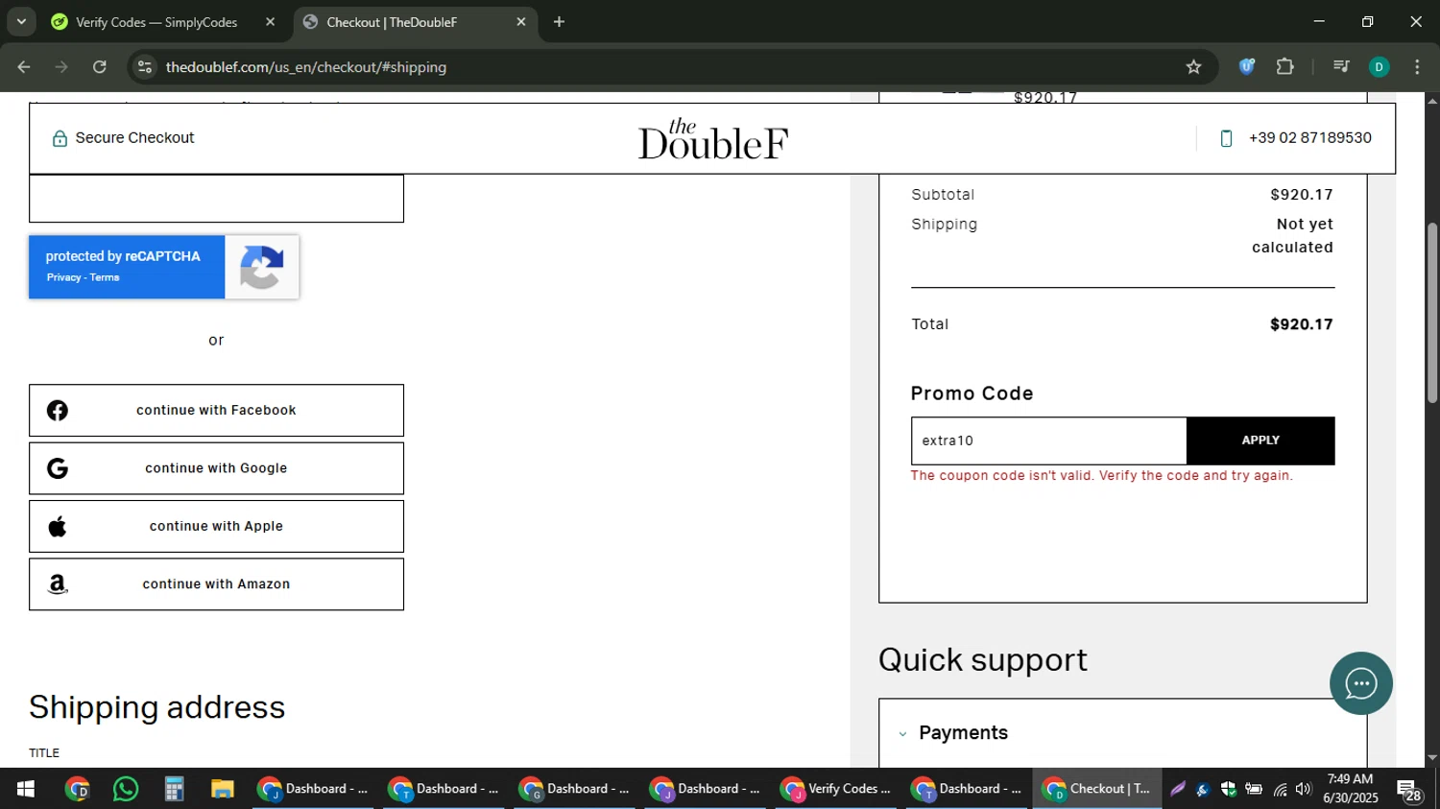Open the tab search dropdown arrow
This screenshot has height=809, width=1440.
pyautogui.click(x=21, y=22)
